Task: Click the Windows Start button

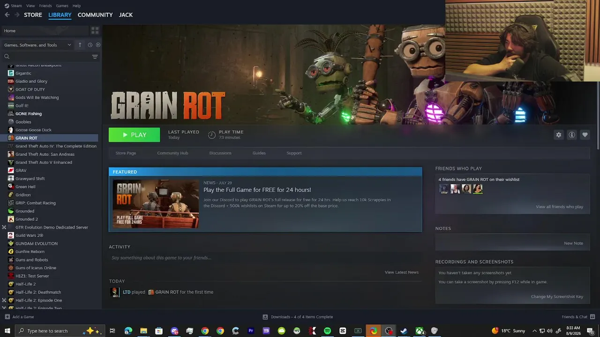Action: tap(7, 331)
